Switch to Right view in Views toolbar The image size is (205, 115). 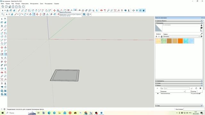pos(13,7)
